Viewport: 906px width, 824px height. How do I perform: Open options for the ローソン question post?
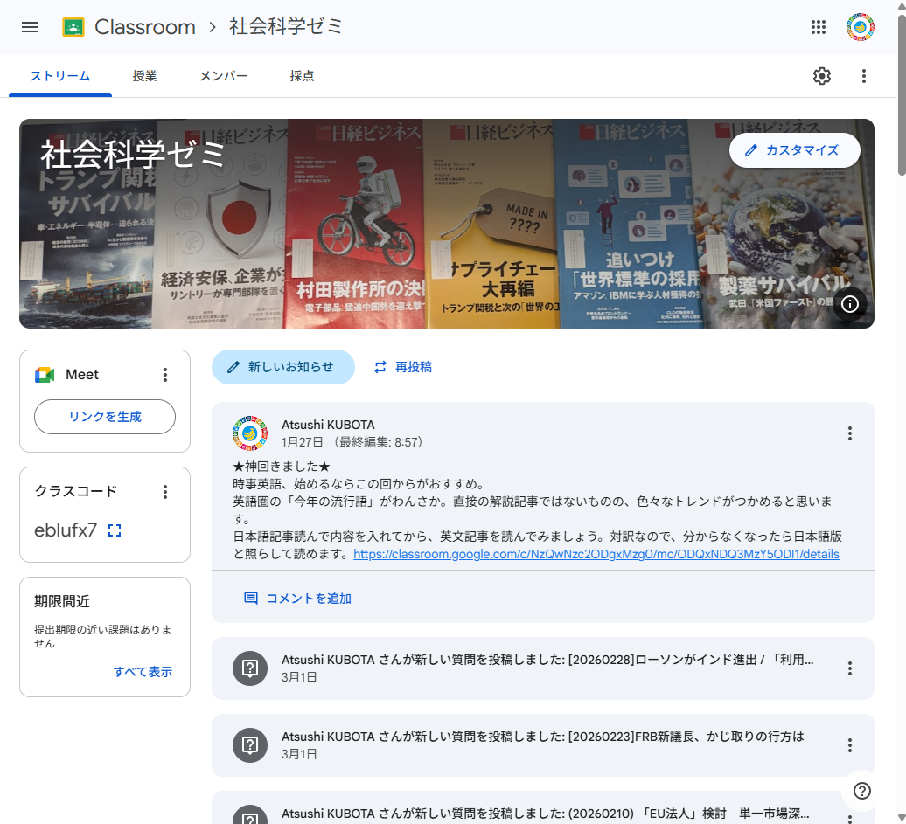(849, 668)
